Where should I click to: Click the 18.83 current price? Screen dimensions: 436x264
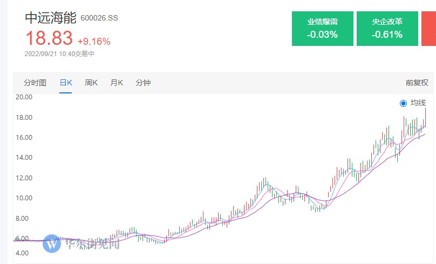click(49, 38)
